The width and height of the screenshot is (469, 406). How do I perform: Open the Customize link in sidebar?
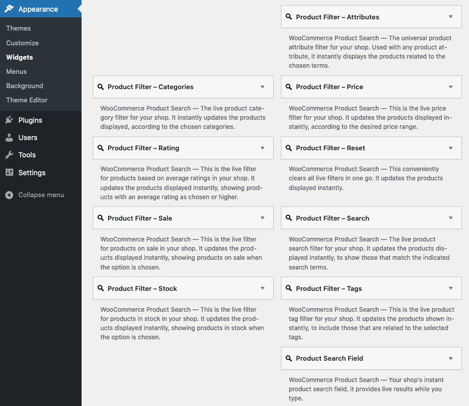click(22, 43)
